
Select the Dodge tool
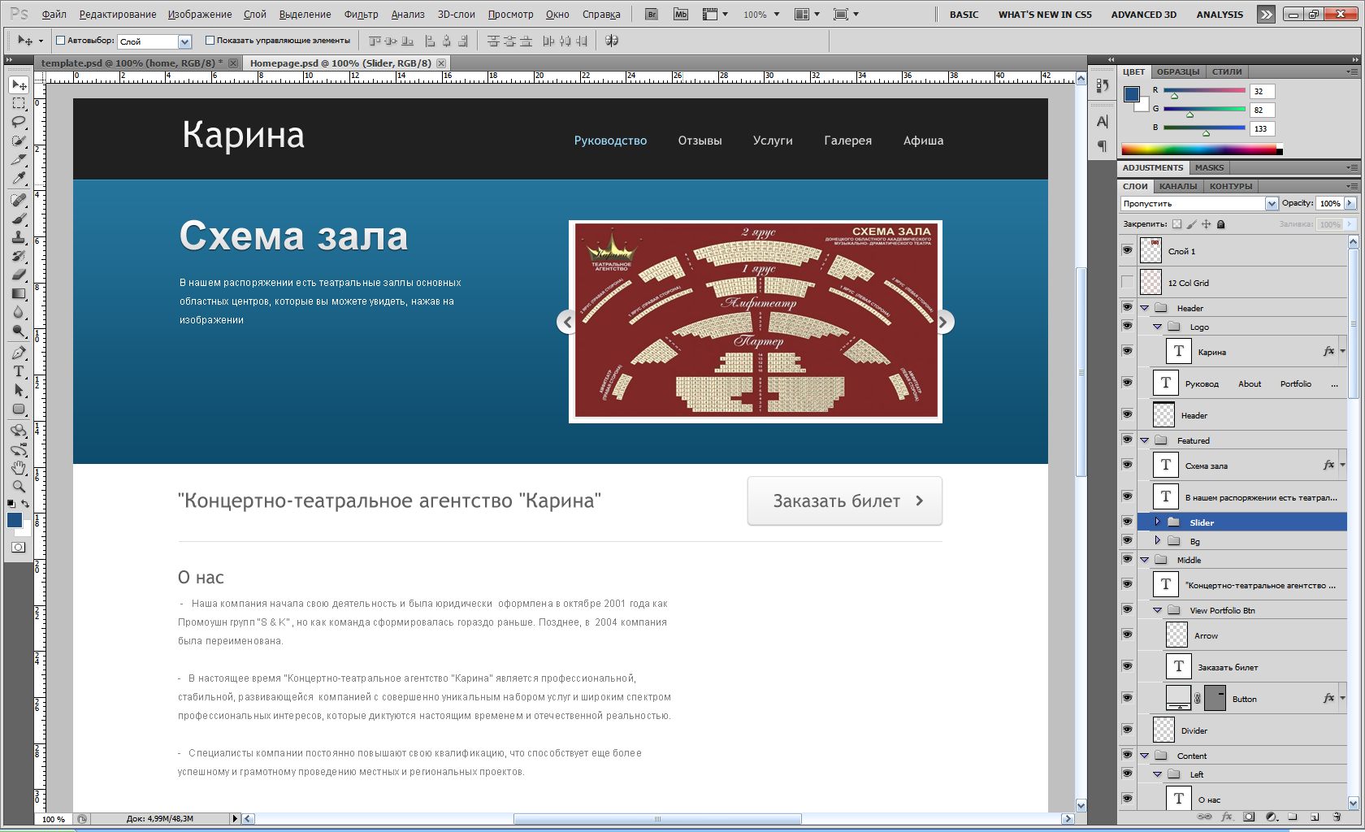click(19, 331)
